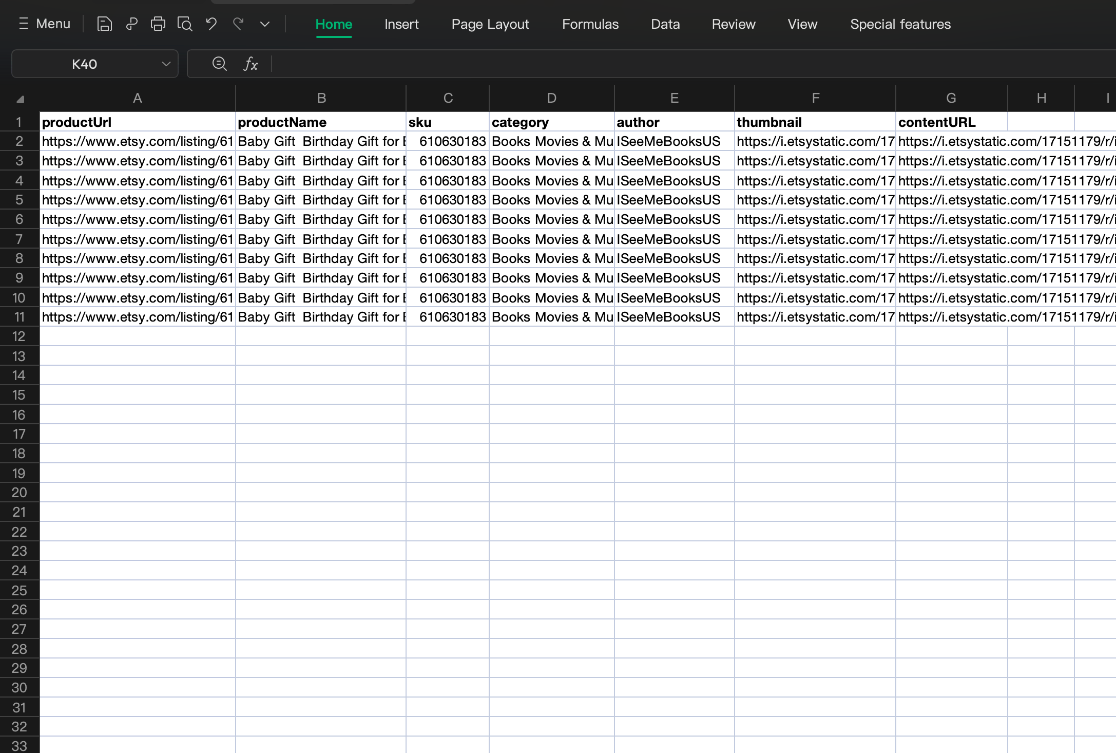This screenshot has height=753, width=1116.
Task: Click the zoom magnifier in formula bar
Action: [220, 64]
